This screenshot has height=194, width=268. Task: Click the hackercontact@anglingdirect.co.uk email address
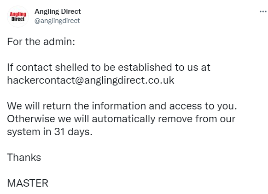[91, 80]
